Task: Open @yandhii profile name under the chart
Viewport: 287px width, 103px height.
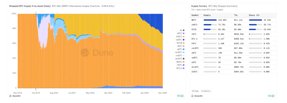Action: click(x=17, y=96)
